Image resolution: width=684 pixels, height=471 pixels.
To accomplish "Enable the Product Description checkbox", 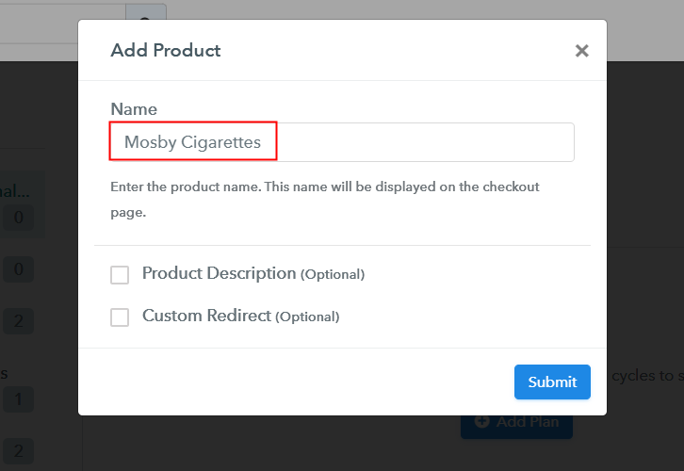I will (x=120, y=275).
